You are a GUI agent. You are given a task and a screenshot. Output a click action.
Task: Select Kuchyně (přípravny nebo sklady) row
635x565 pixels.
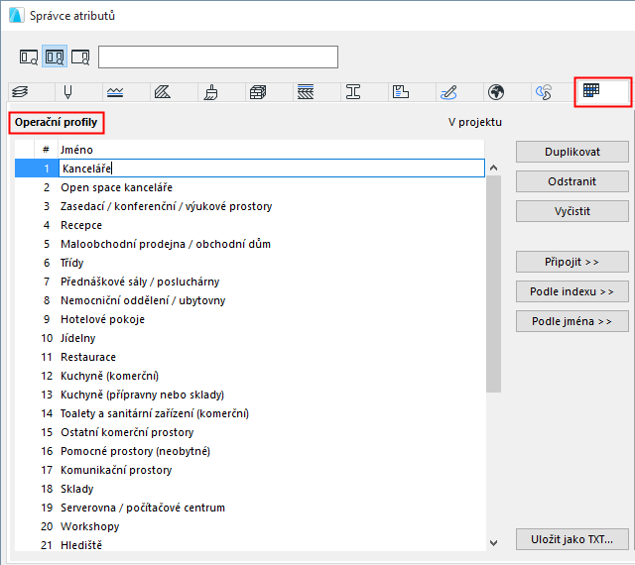click(x=249, y=395)
